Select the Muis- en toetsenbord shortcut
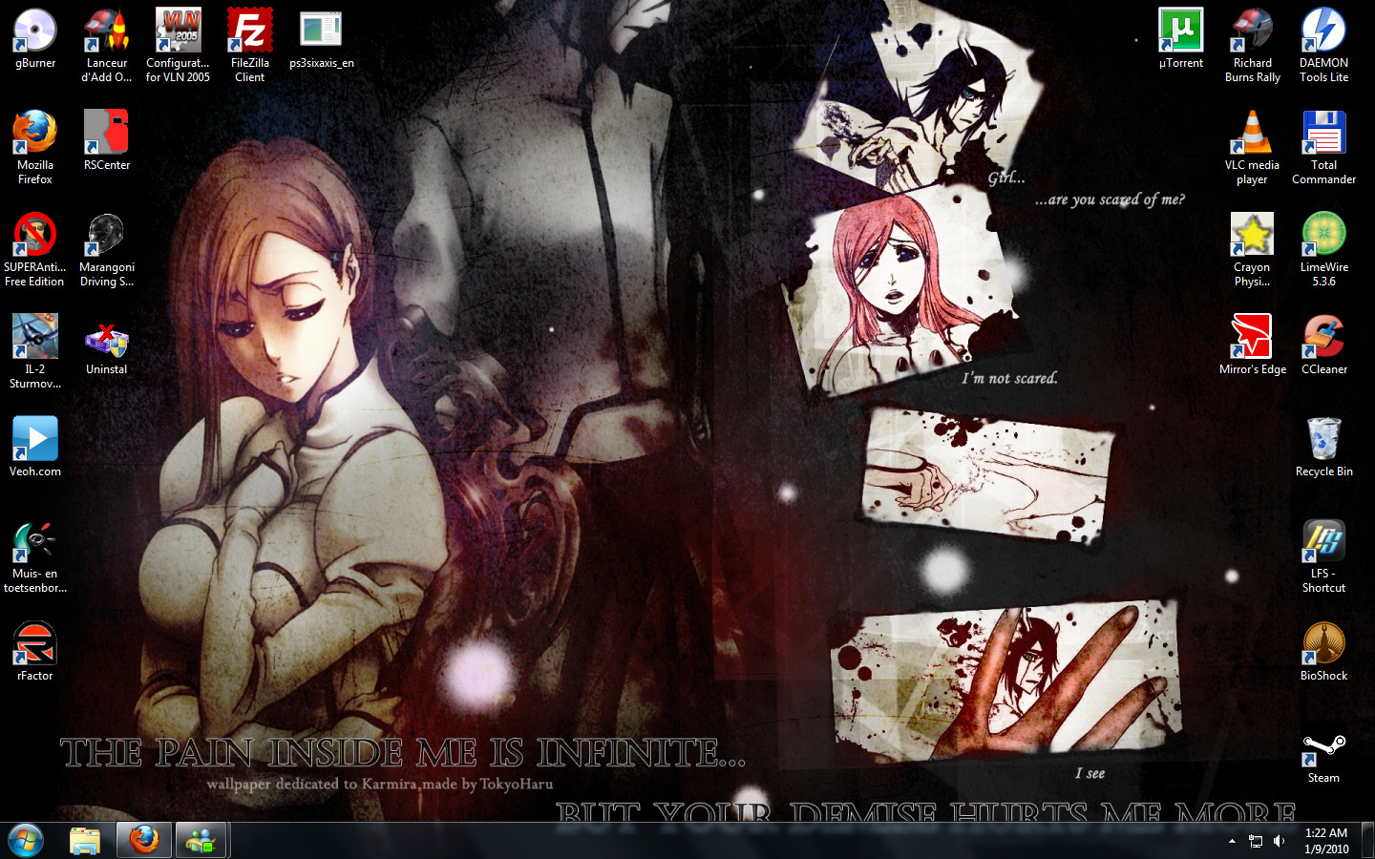 [35, 557]
